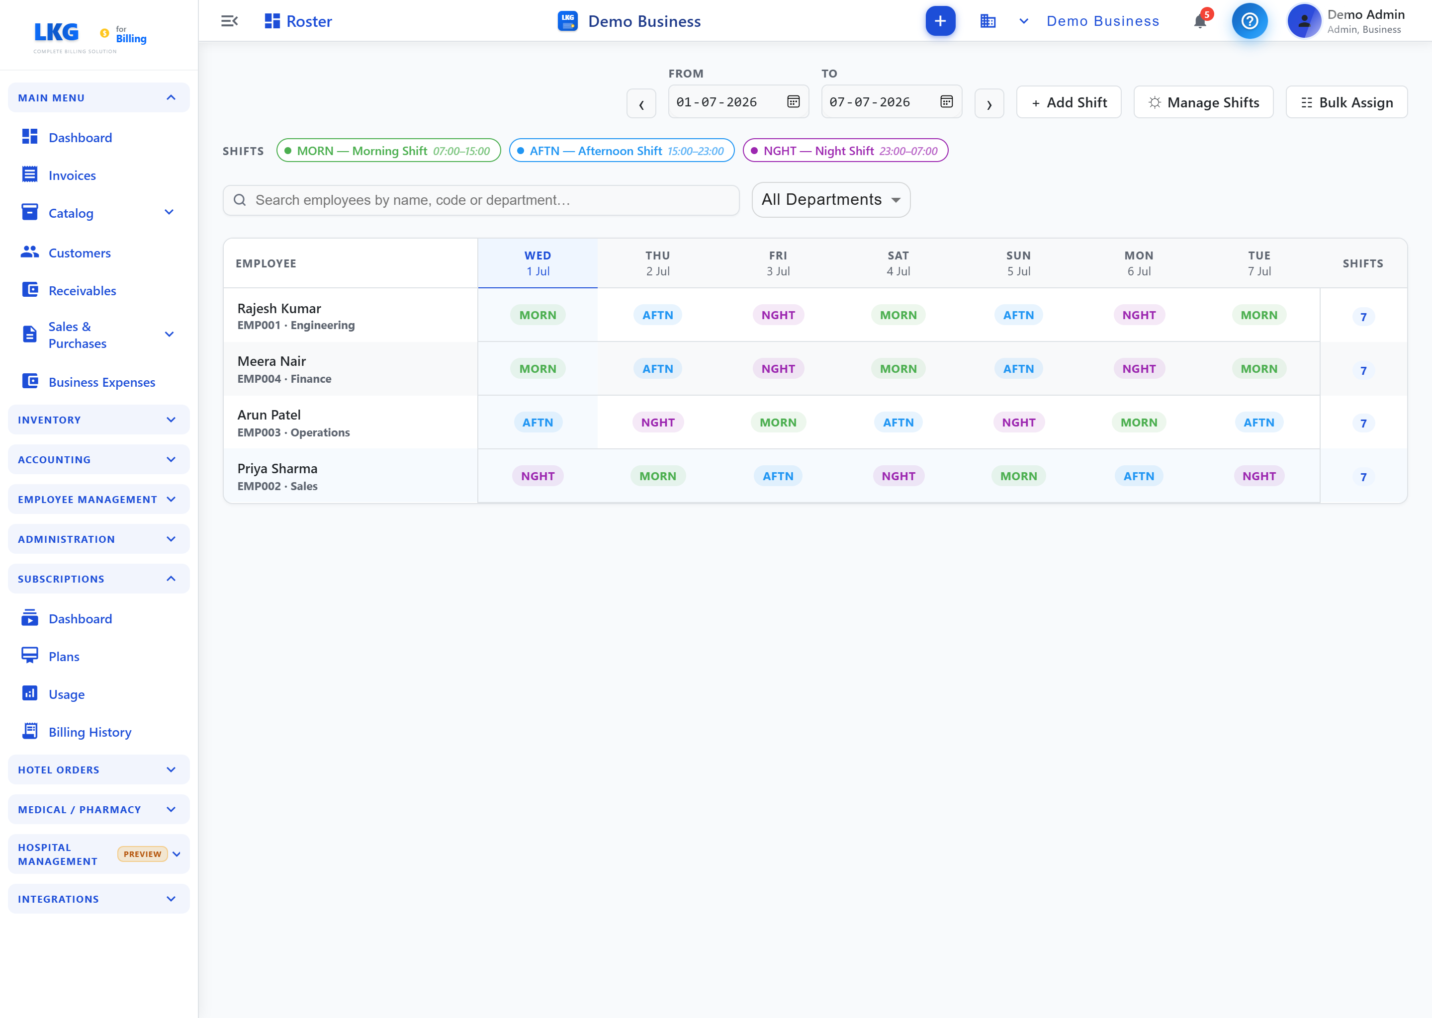Open Invoices in main menu
This screenshot has width=1432, height=1018.
(x=72, y=175)
